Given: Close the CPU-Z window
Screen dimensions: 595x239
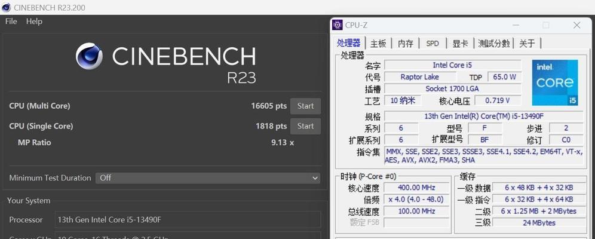Looking at the screenshot, I should [x=577, y=26].
